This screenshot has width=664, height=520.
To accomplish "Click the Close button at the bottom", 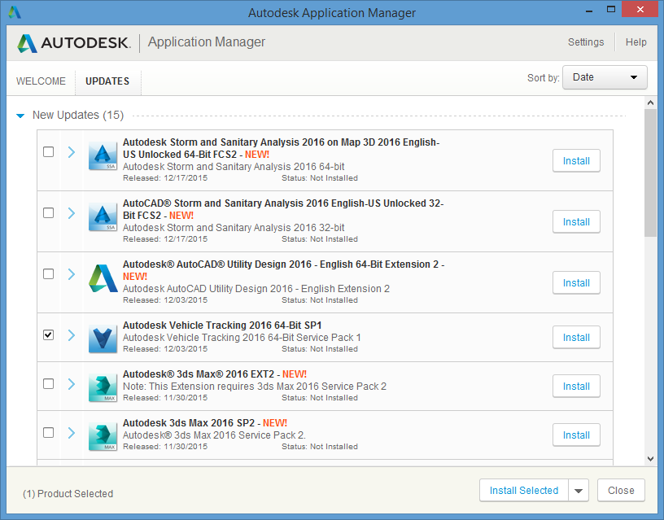I will [x=621, y=491].
